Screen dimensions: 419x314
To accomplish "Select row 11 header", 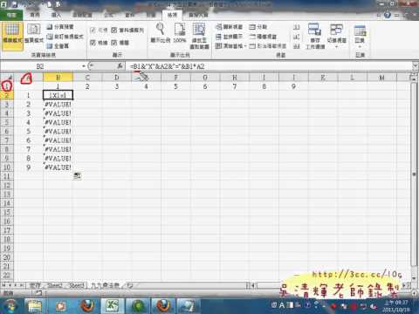I will [7, 176].
